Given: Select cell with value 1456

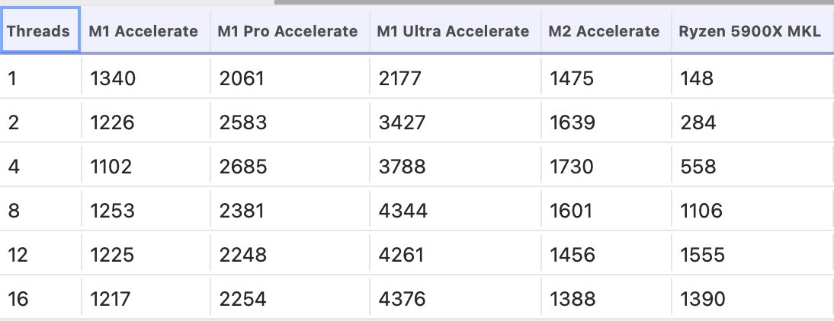Looking at the screenshot, I should click(606, 255).
